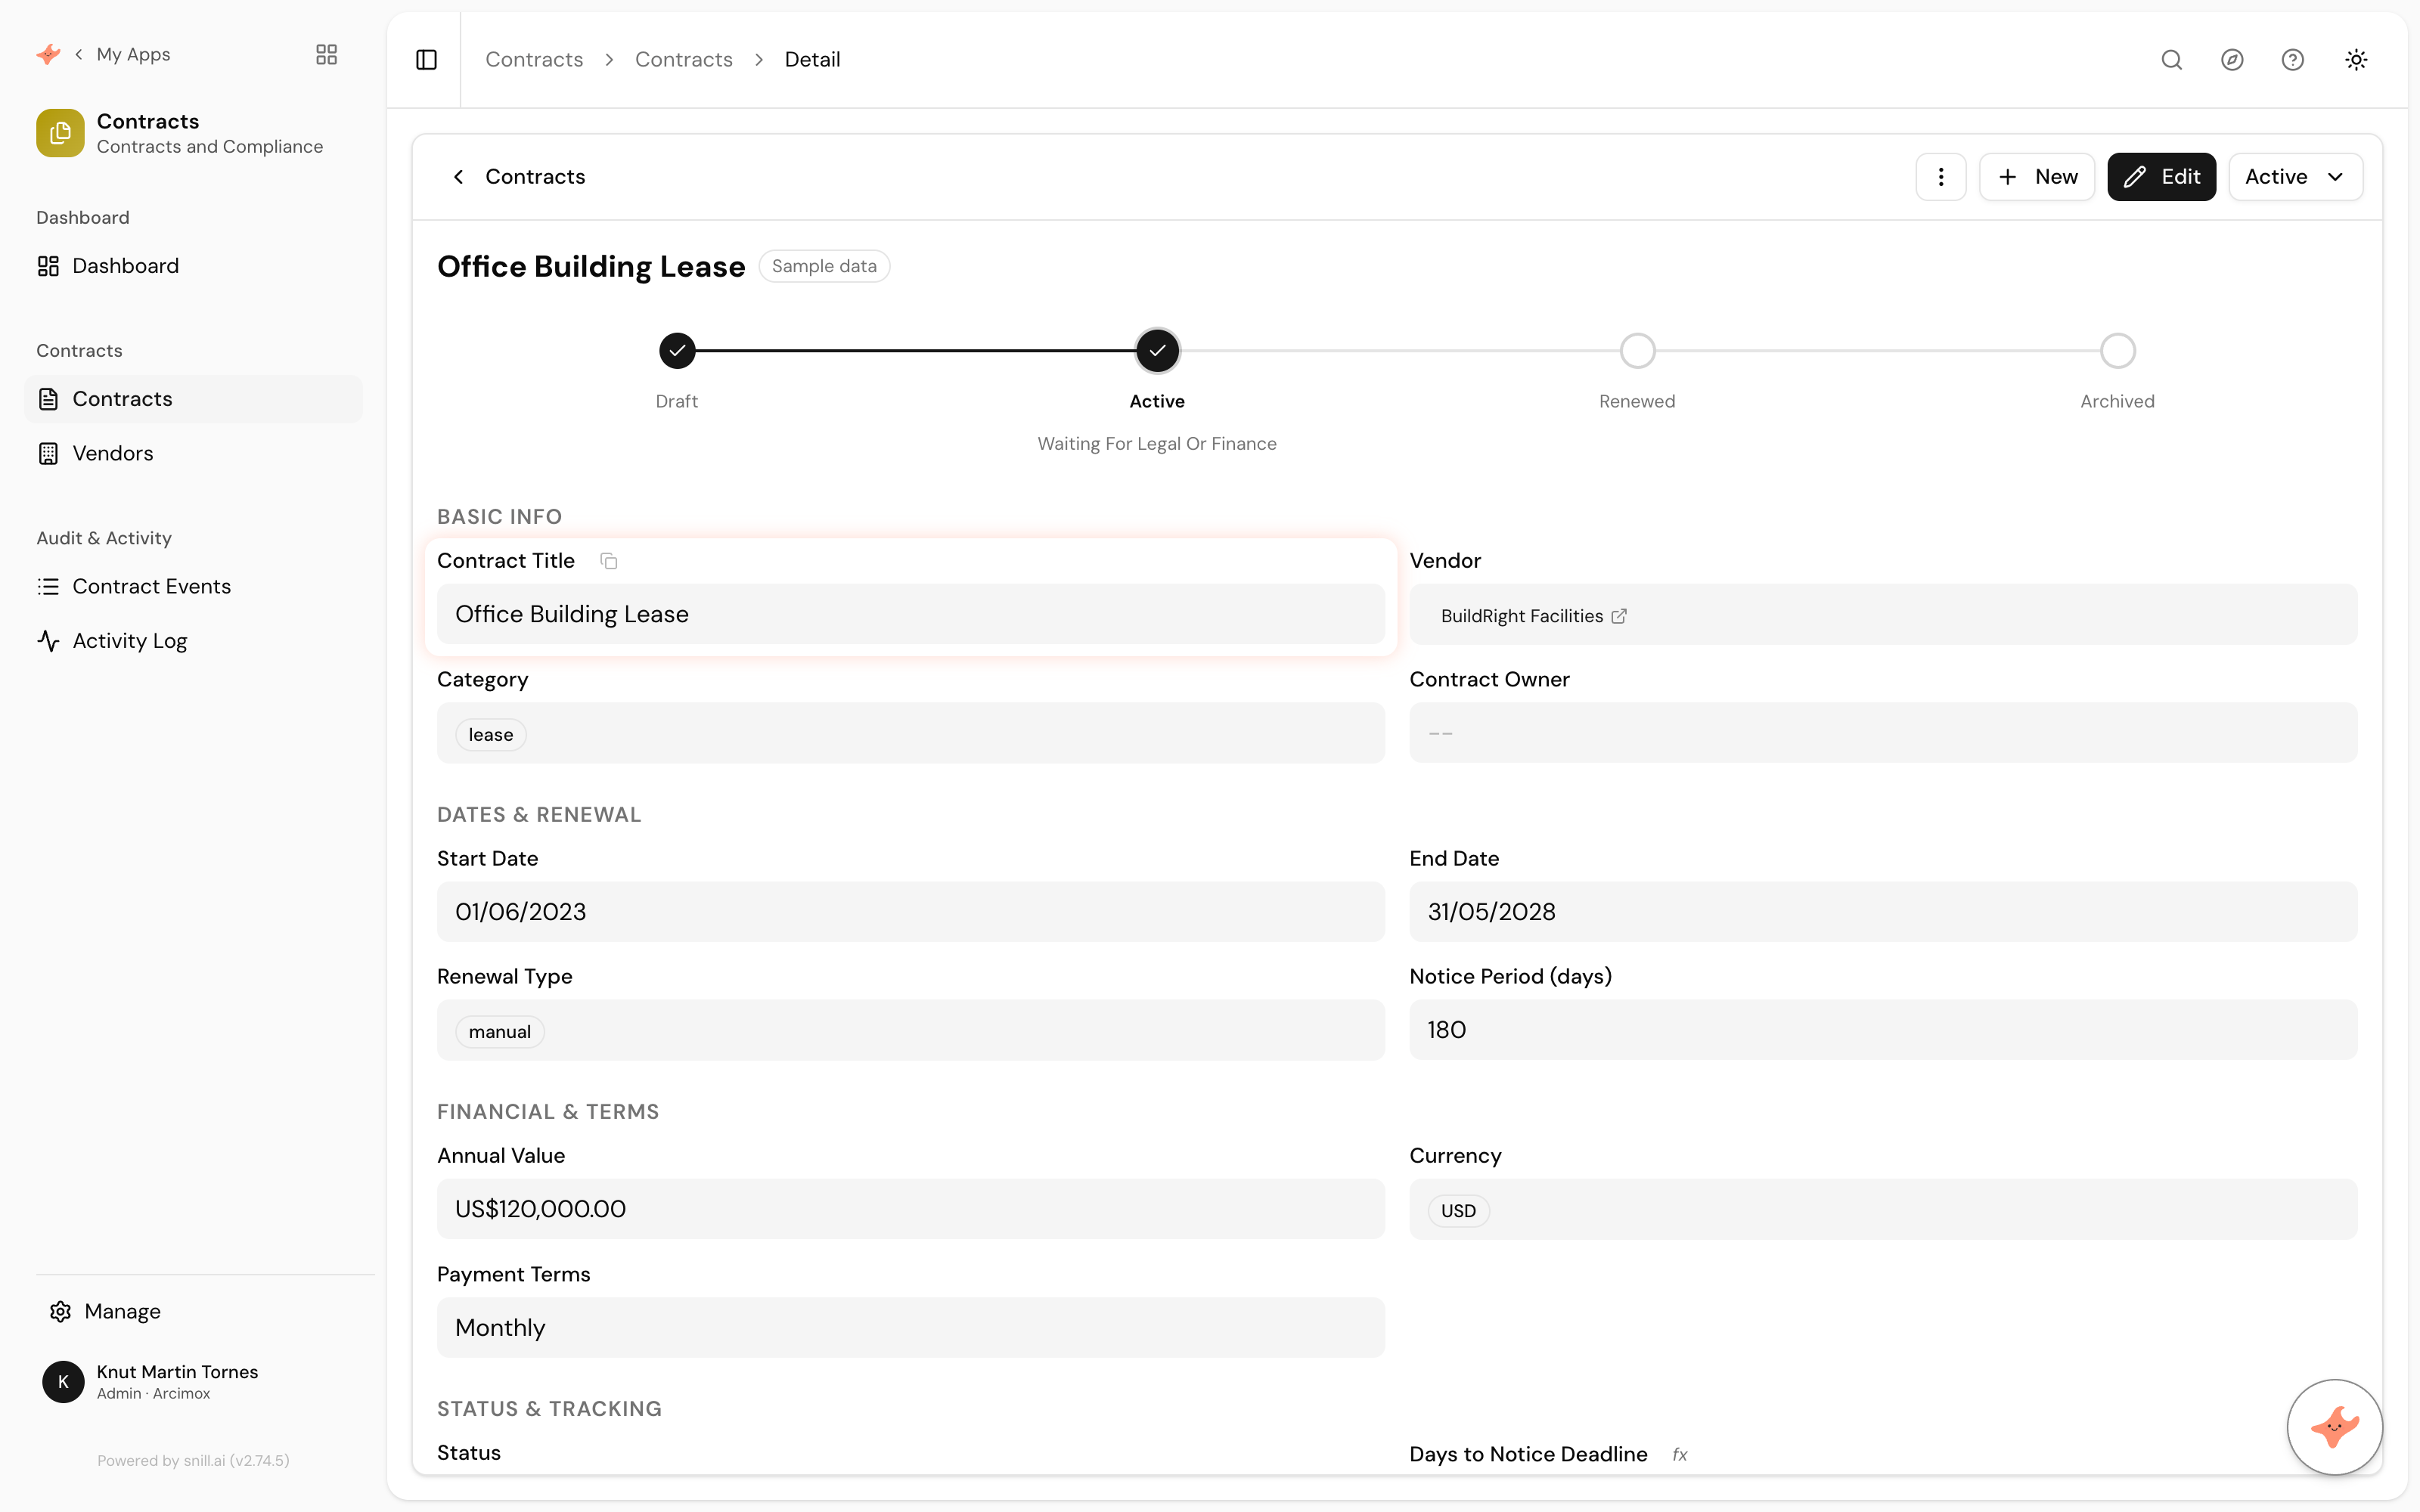Viewport: 2420px width, 1512px height.
Task: Click the Activity Log pulse icon
Action: tap(48, 641)
